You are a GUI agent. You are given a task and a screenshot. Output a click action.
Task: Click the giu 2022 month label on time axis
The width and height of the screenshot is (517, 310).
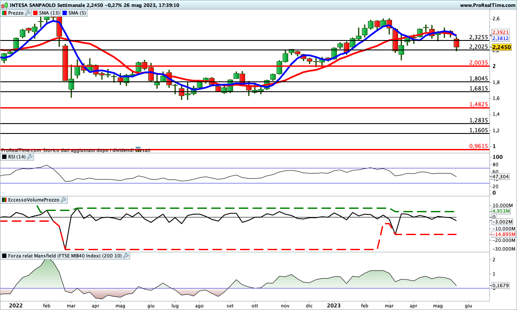151,305
